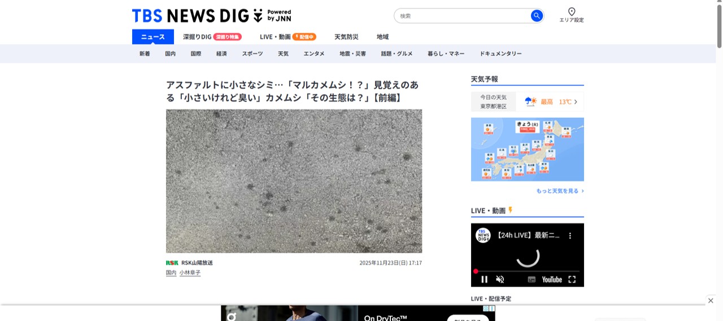Viewport: 723px width, 321px height.
Task: Click the blue search magnifier button
Action: (537, 16)
